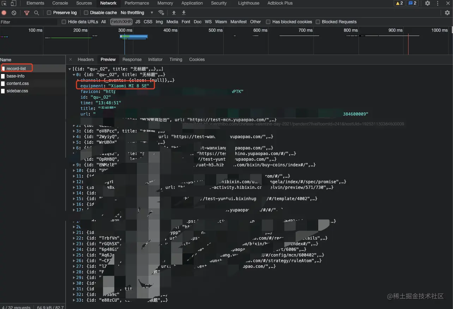Expand array item 23 rGQh5X
This screenshot has width=453, height=309.
click(x=74, y=244)
